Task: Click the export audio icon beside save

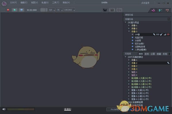Action: click(119, 10)
